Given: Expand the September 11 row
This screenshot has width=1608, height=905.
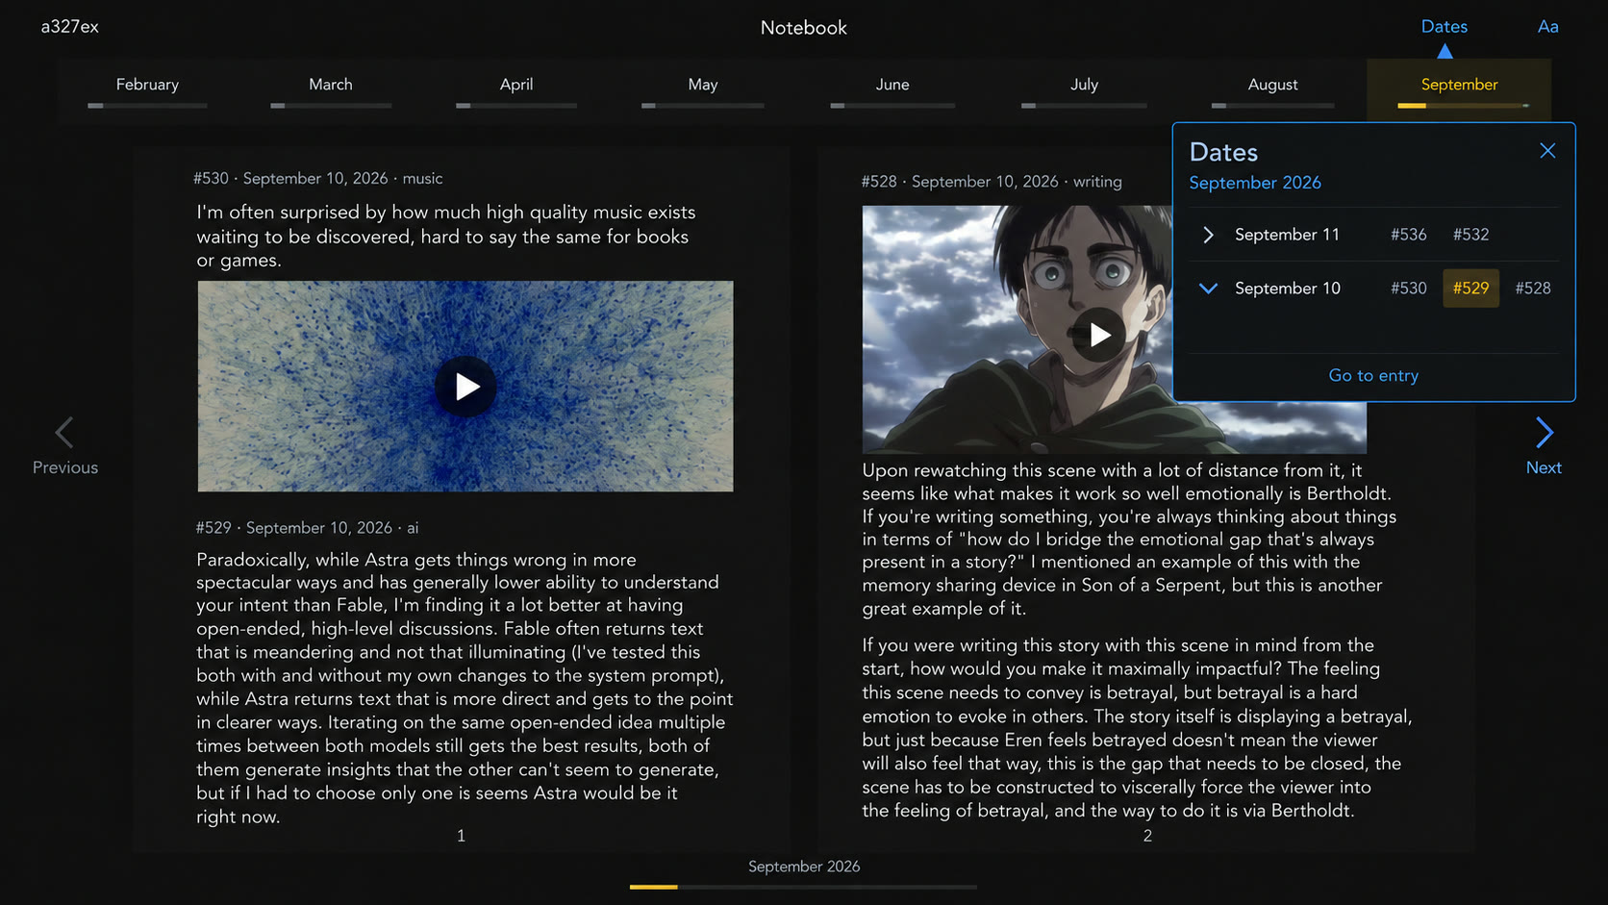Looking at the screenshot, I should [1209, 235].
